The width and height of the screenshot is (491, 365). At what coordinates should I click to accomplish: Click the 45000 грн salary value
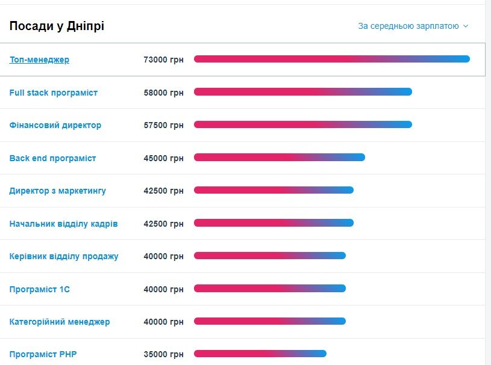163,158
